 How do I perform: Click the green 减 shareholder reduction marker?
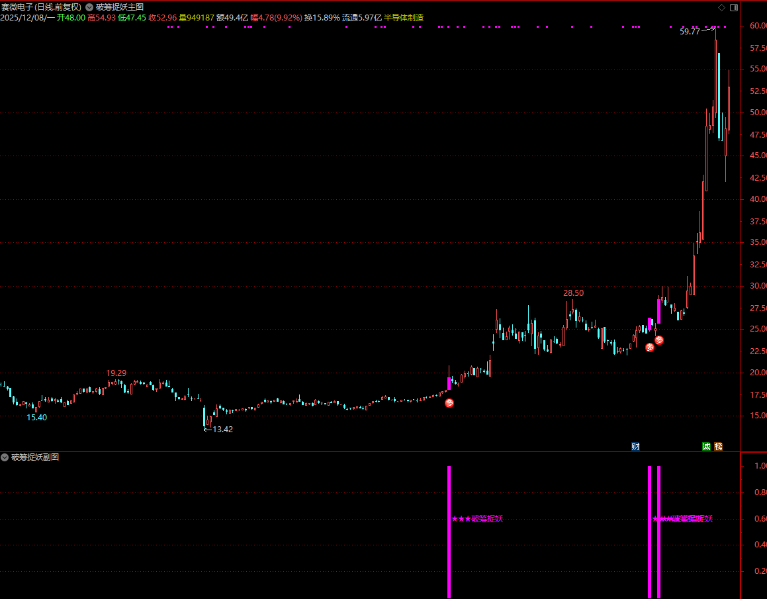pos(706,447)
